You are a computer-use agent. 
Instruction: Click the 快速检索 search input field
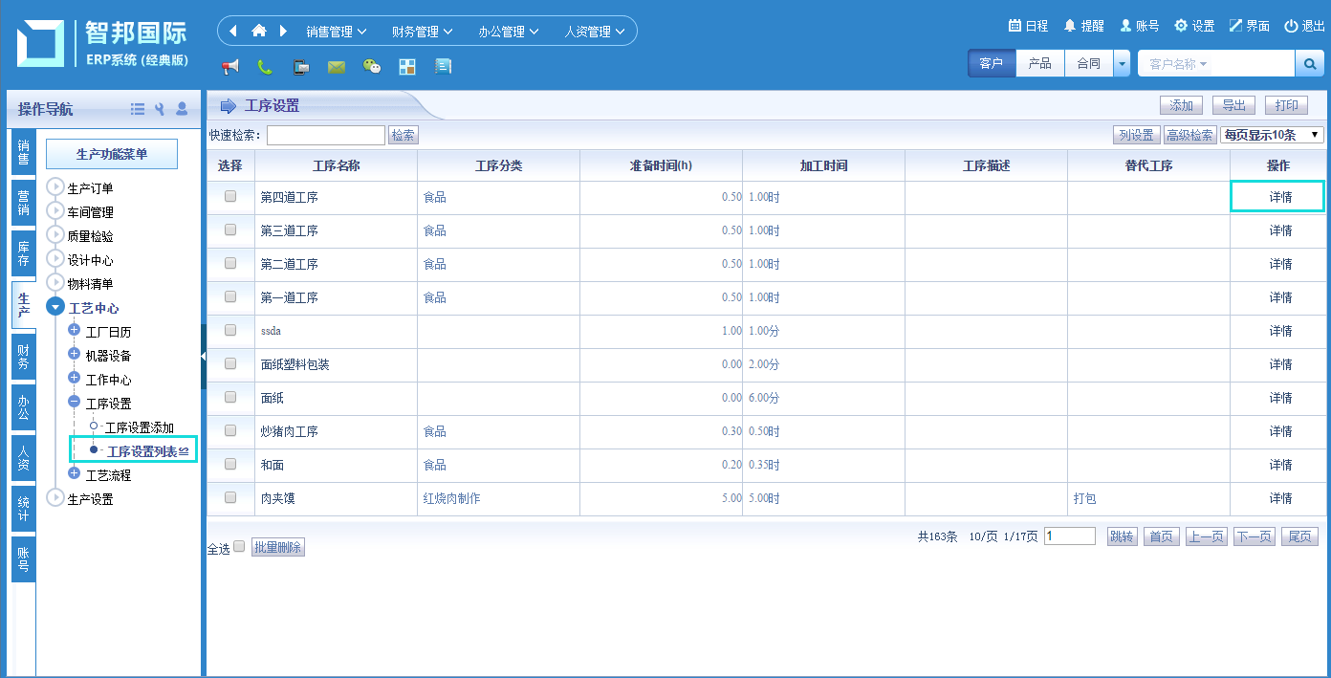tap(325, 135)
